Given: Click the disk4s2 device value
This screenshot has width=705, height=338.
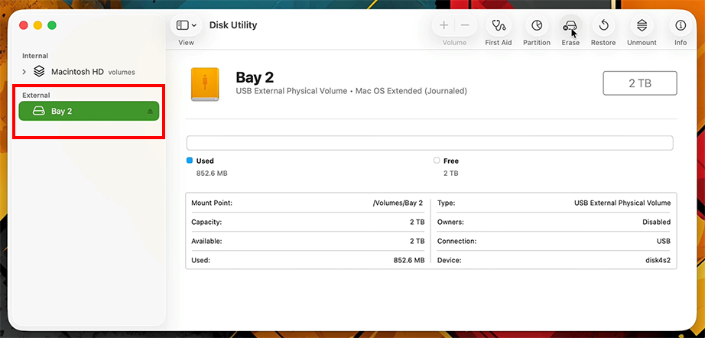Looking at the screenshot, I should click(658, 260).
